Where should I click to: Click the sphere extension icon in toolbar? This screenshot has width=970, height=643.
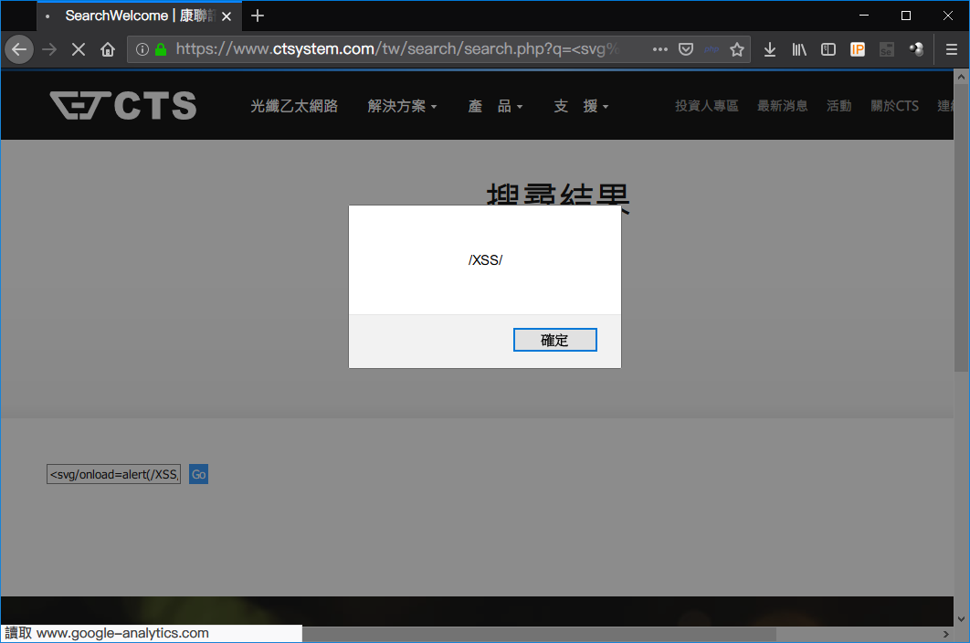[916, 49]
